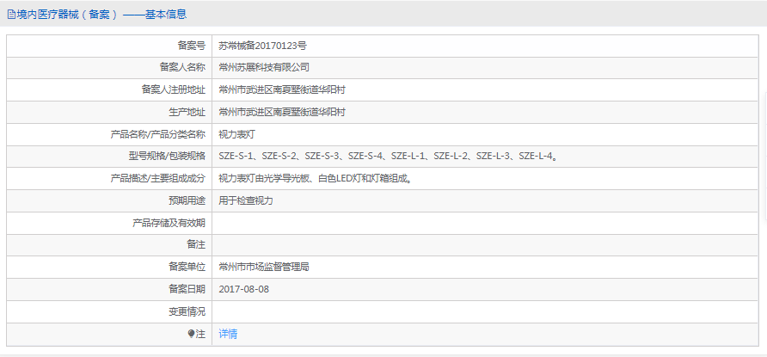Click the 备案单位 row label

coord(187,267)
